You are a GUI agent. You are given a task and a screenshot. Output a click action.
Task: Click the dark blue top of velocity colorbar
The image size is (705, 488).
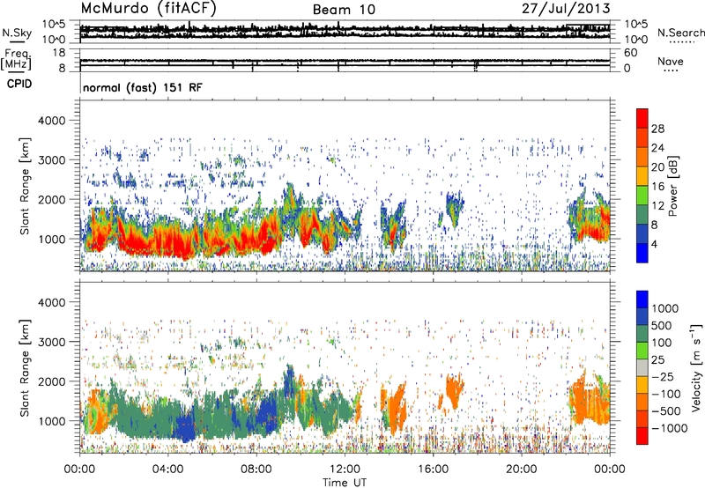pyautogui.click(x=642, y=299)
